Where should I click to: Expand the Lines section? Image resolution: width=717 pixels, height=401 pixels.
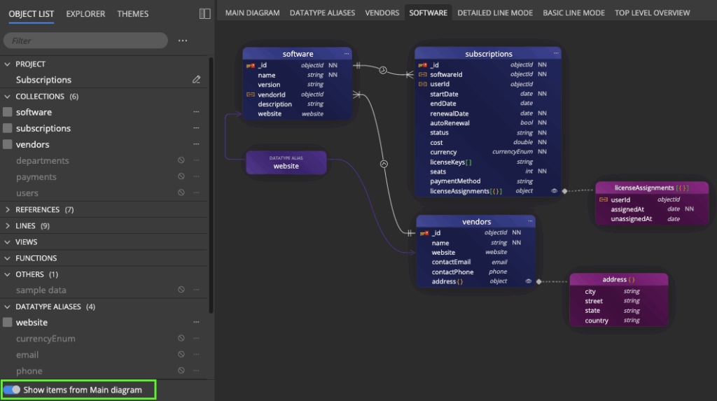8,226
